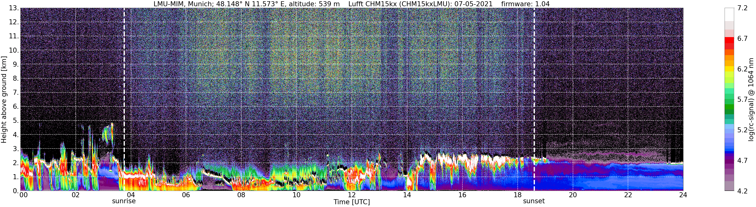
Task: Click the '1.' height axis tick label
Action: pyautogui.click(x=16, y=177)
